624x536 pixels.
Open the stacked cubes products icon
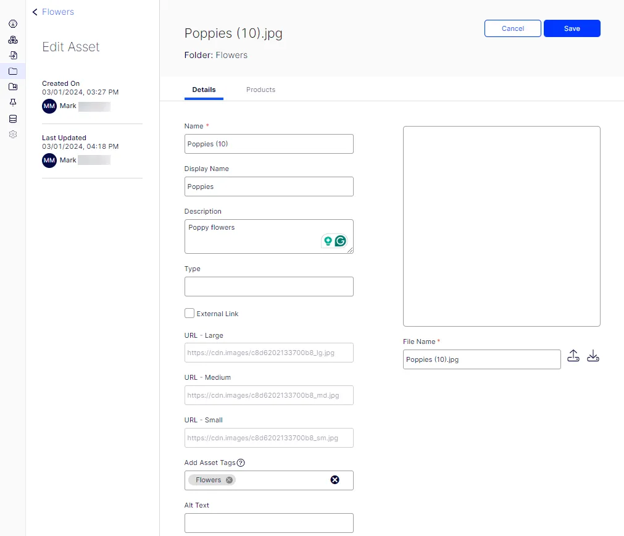pyautogui.click(x=13, y=40)
